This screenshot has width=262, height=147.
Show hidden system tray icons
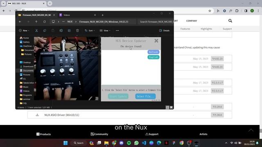[x=226, y=143]
